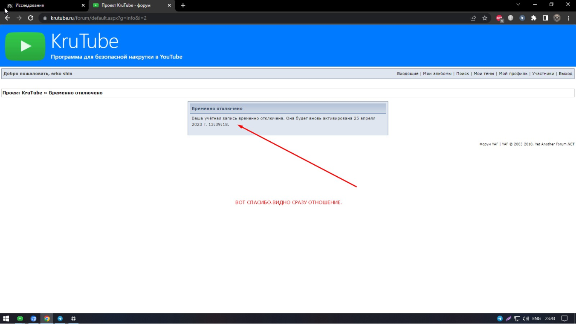Click the address bar URL field
Screen dimensions: 576x324
click(256, 18)
